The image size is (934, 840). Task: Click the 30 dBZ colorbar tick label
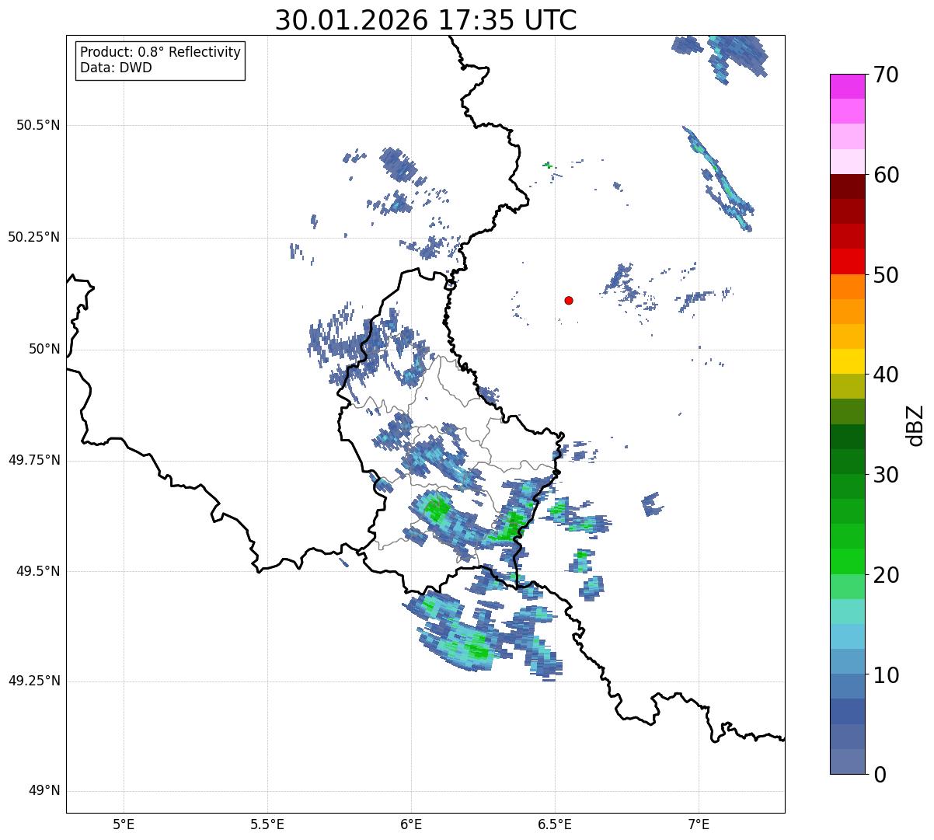pos(886,475)
